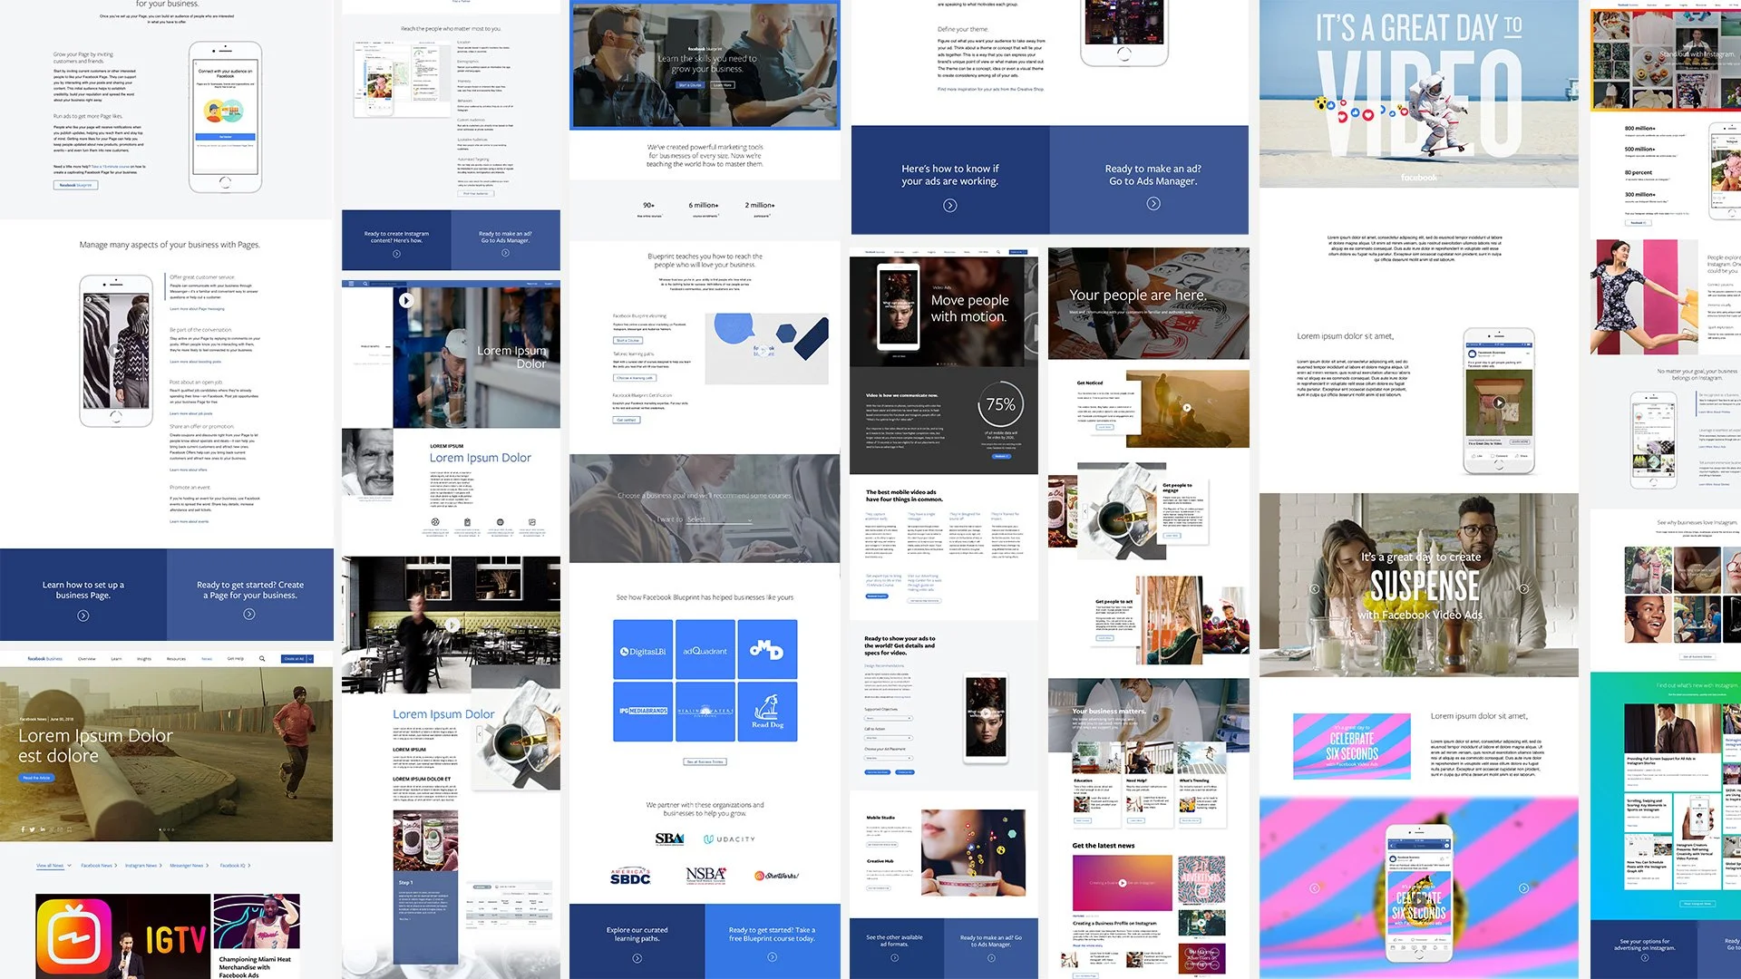This screenshot has height=979, width=1741.
Task: Click the DigitasLBi success story tile
Action: 642,651
